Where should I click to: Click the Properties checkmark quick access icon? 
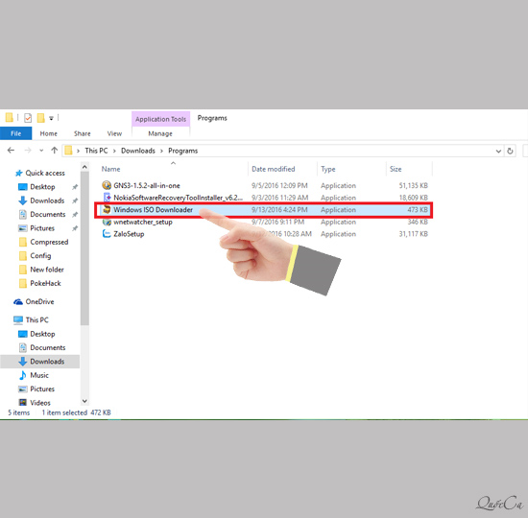coord(28,118)
